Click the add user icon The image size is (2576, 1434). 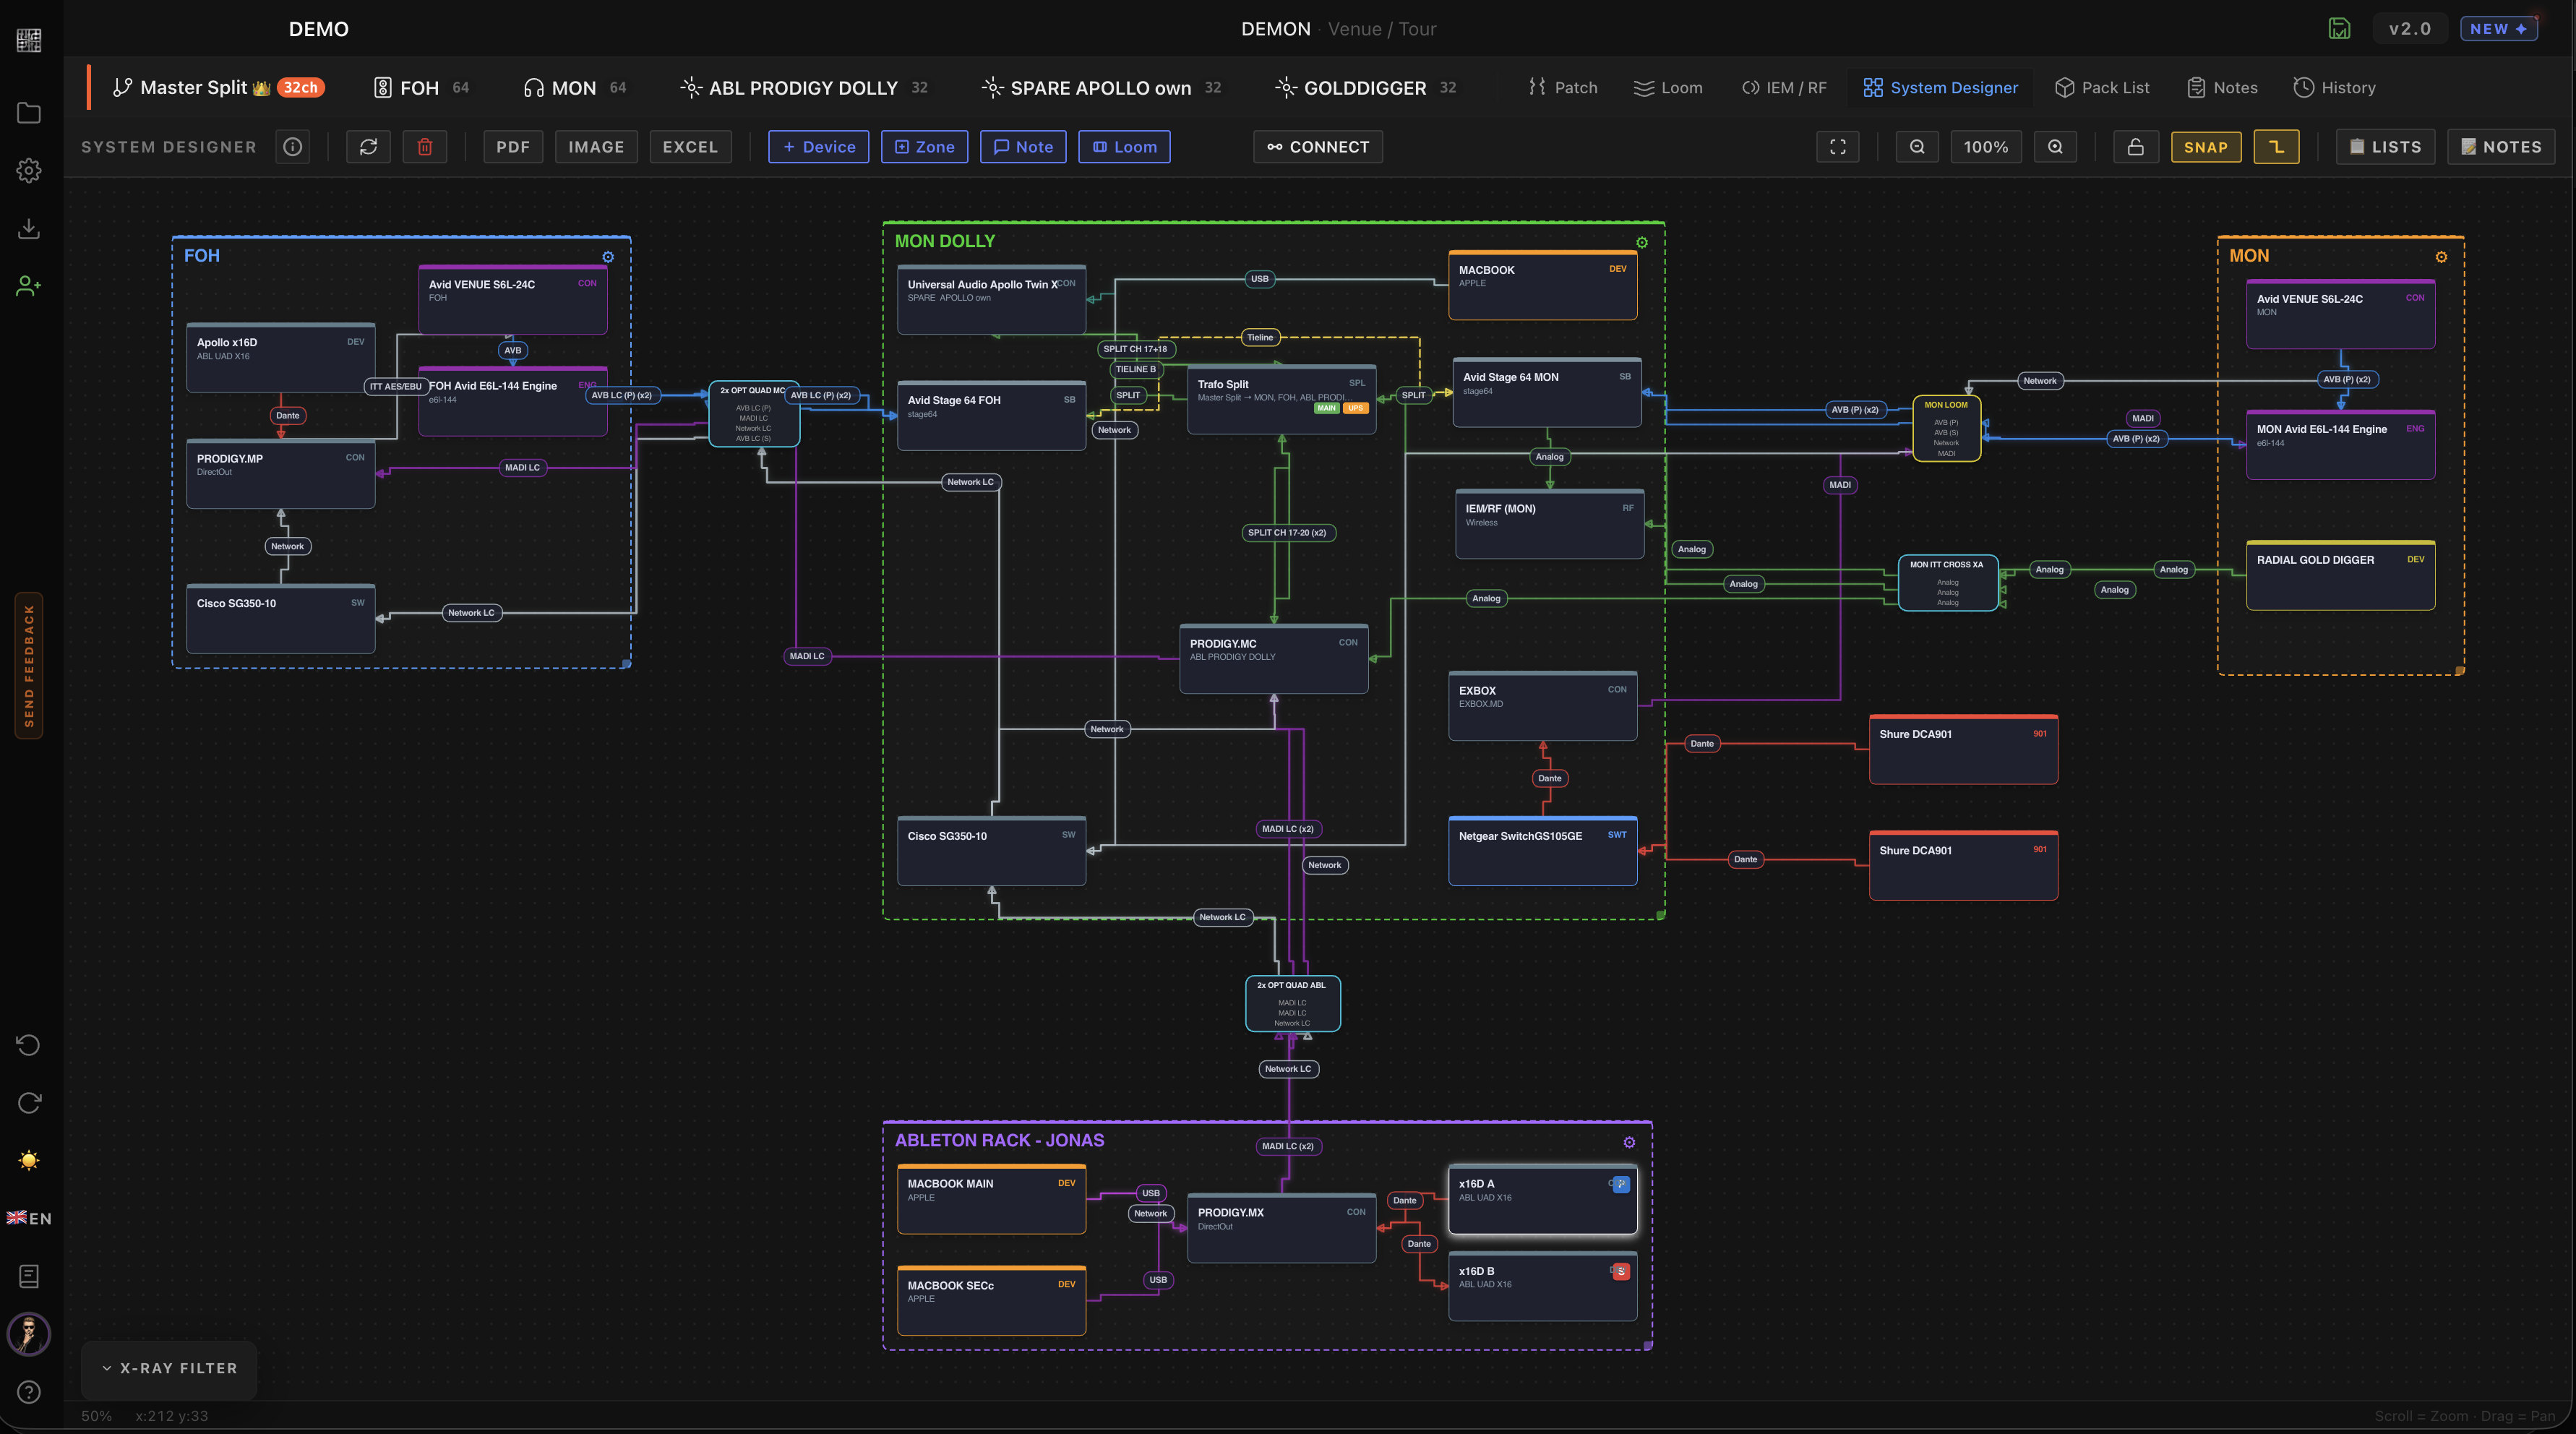(29, 287)
